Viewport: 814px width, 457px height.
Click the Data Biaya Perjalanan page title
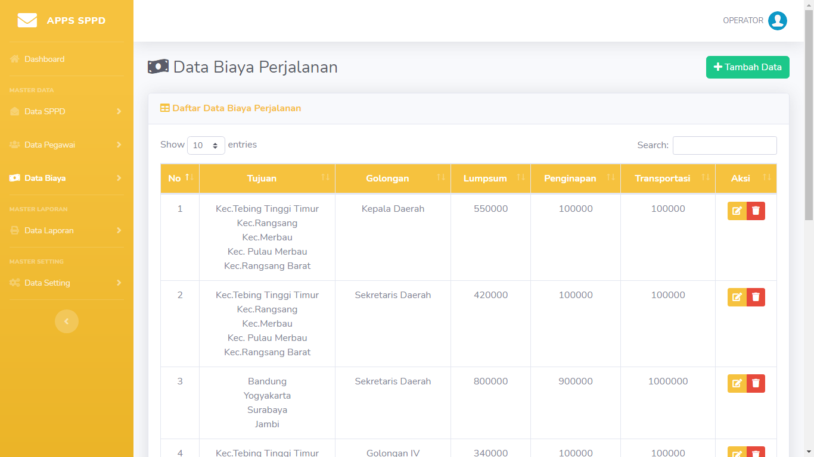(x=256, y=67)
